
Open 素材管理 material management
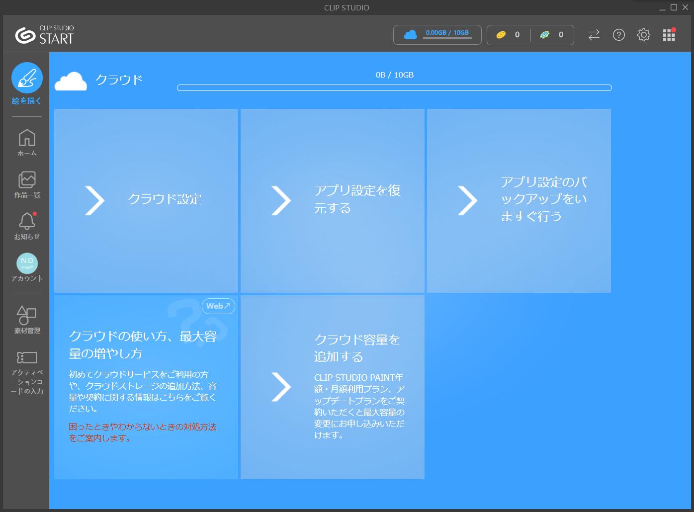click(x=27, y=319)
